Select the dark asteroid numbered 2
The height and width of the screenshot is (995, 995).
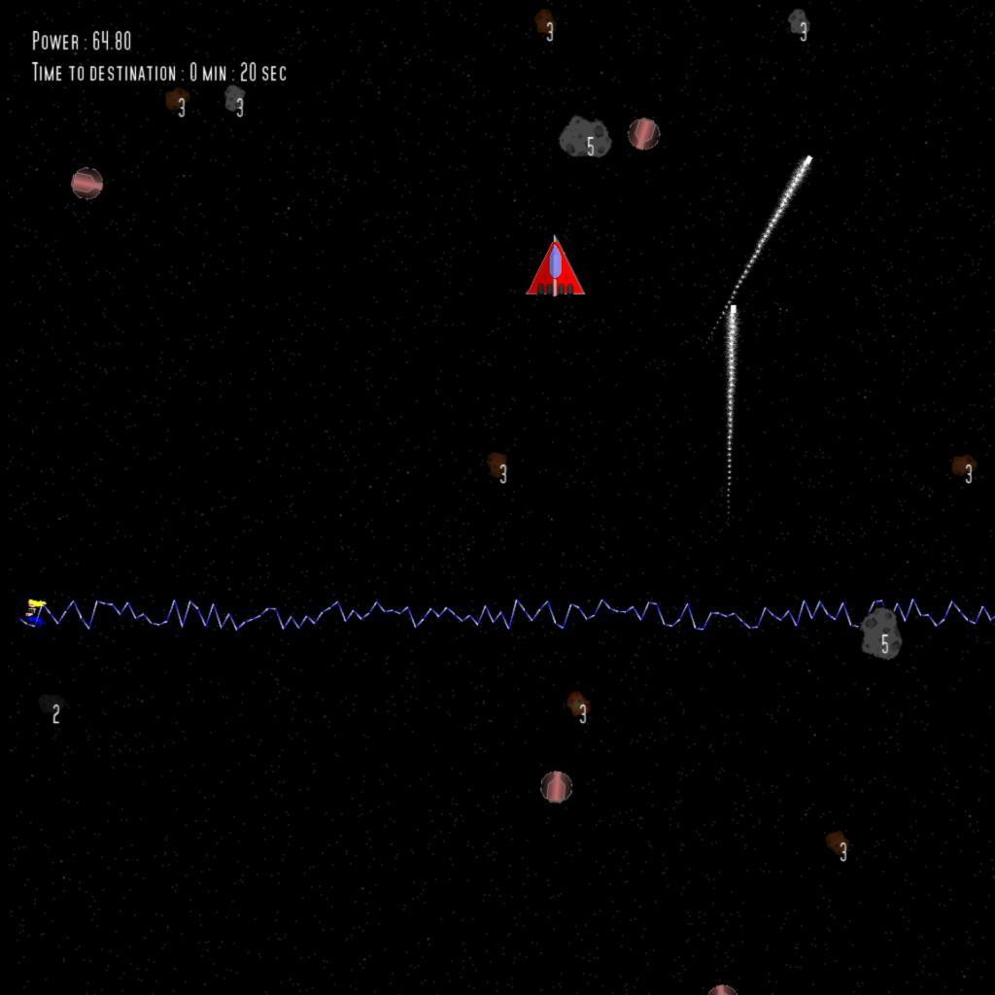pos(51,705)
